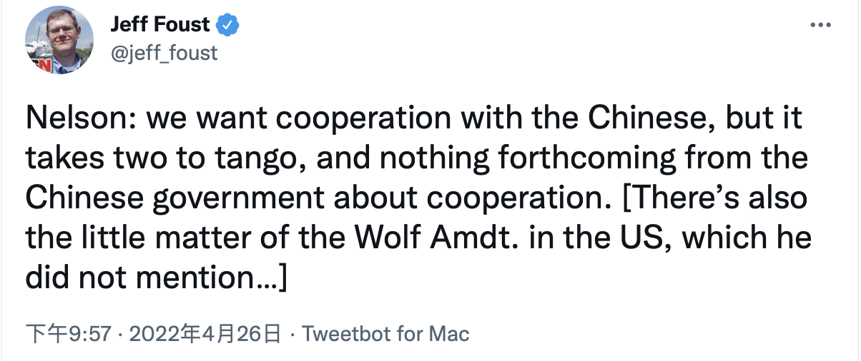Click the 下午9:57 timestamp

[x=69, y=333]
